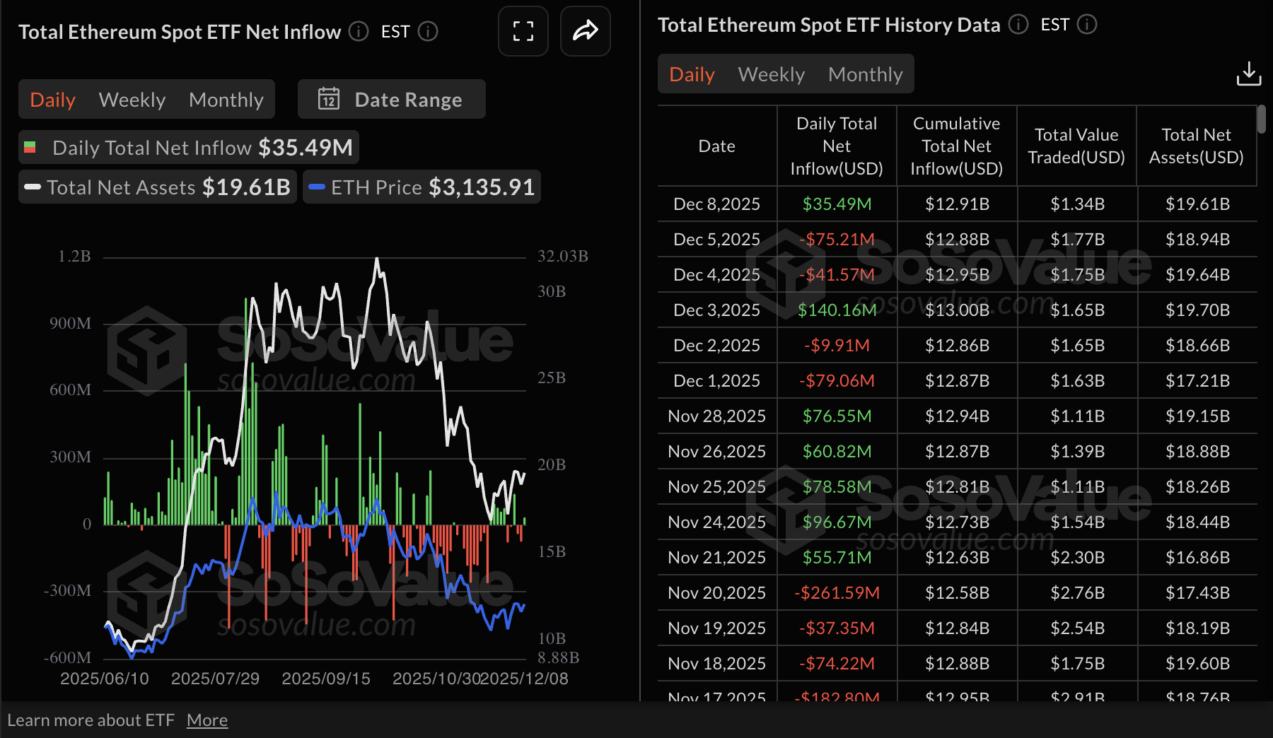Click the fullscreen expand icon
The width and height of the screenshot is (1273, 738).
(x=523, y=31)
